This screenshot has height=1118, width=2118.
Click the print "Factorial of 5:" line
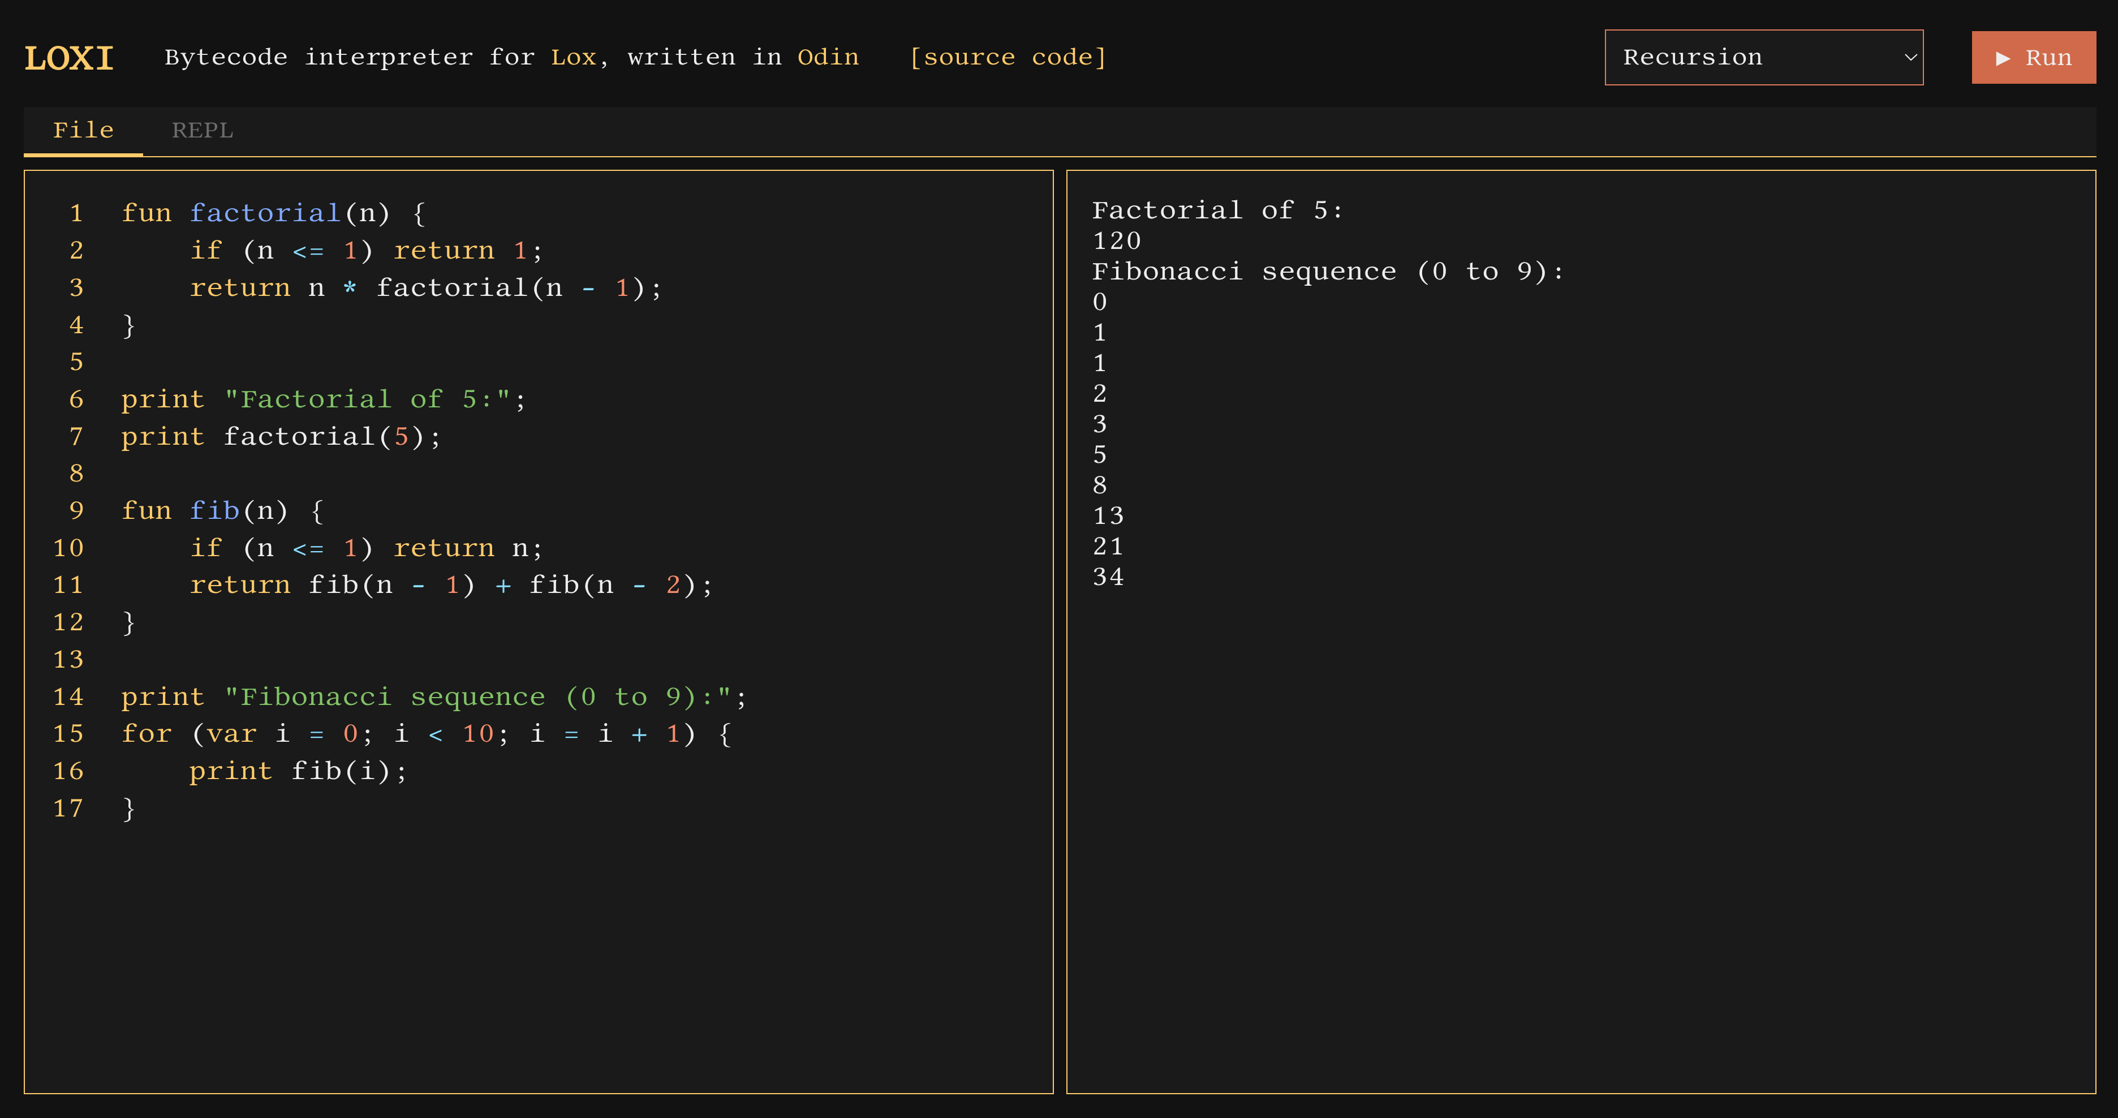322,399
